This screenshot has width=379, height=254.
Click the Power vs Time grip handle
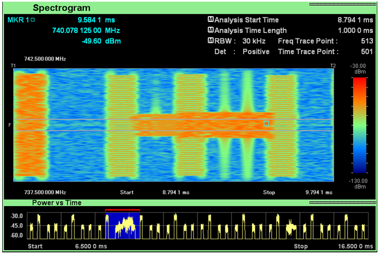pos(342,202)
